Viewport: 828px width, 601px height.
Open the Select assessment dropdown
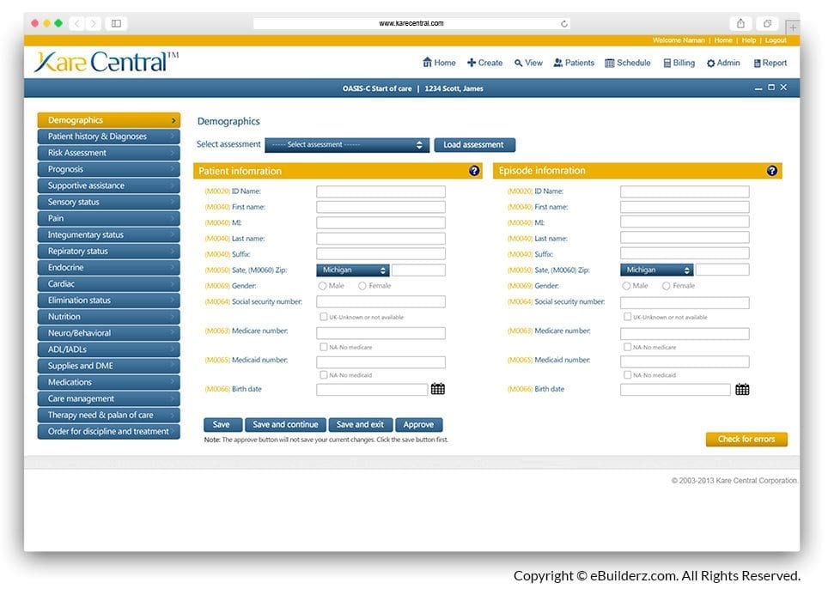(x=347, y=145)
